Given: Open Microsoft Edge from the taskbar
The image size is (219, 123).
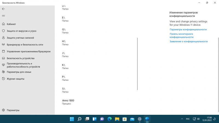Looking at the screenshot, I should coord(109,119).
